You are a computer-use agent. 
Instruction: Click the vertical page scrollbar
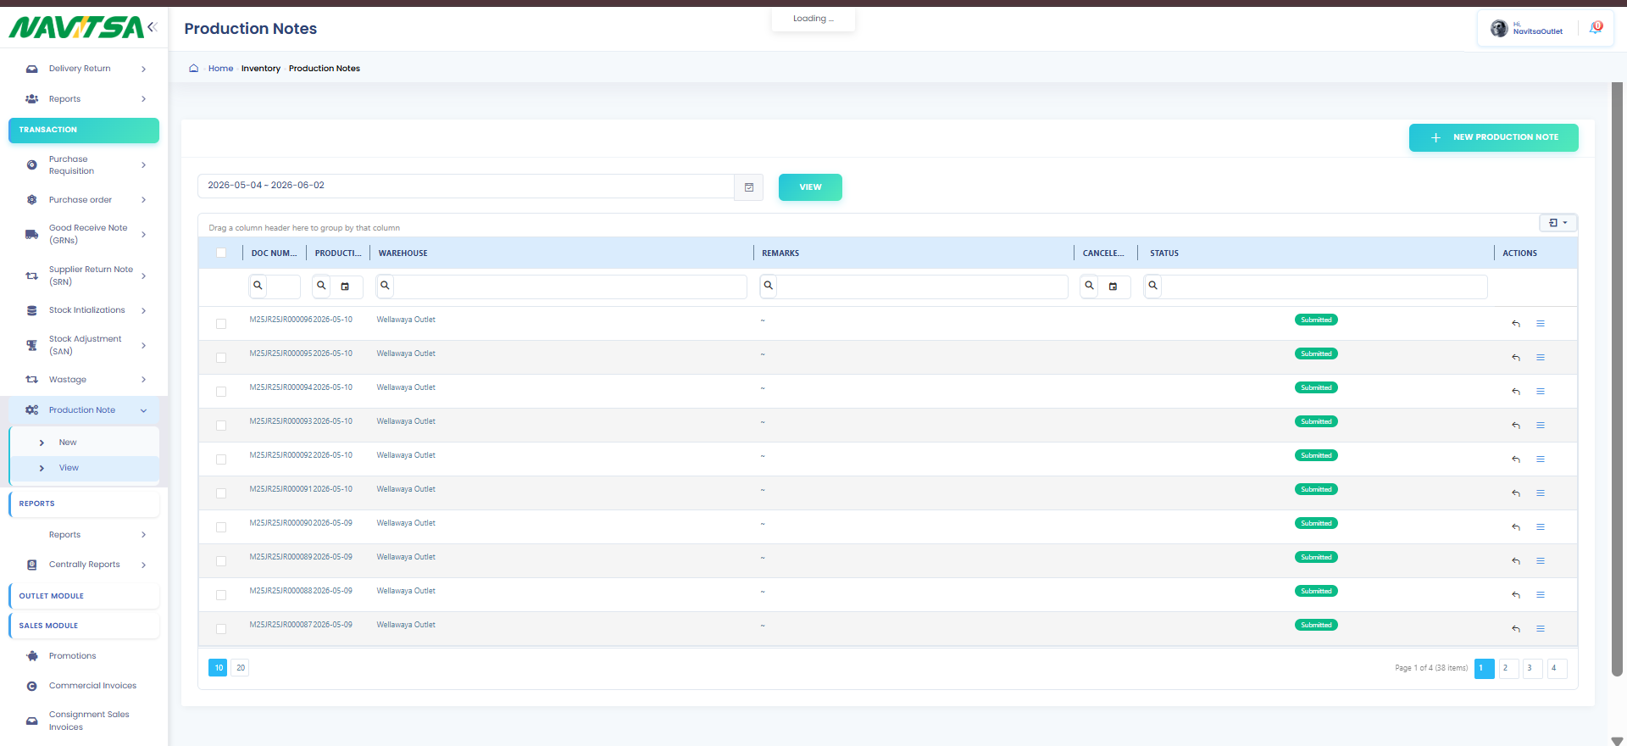click(1617, 379)
